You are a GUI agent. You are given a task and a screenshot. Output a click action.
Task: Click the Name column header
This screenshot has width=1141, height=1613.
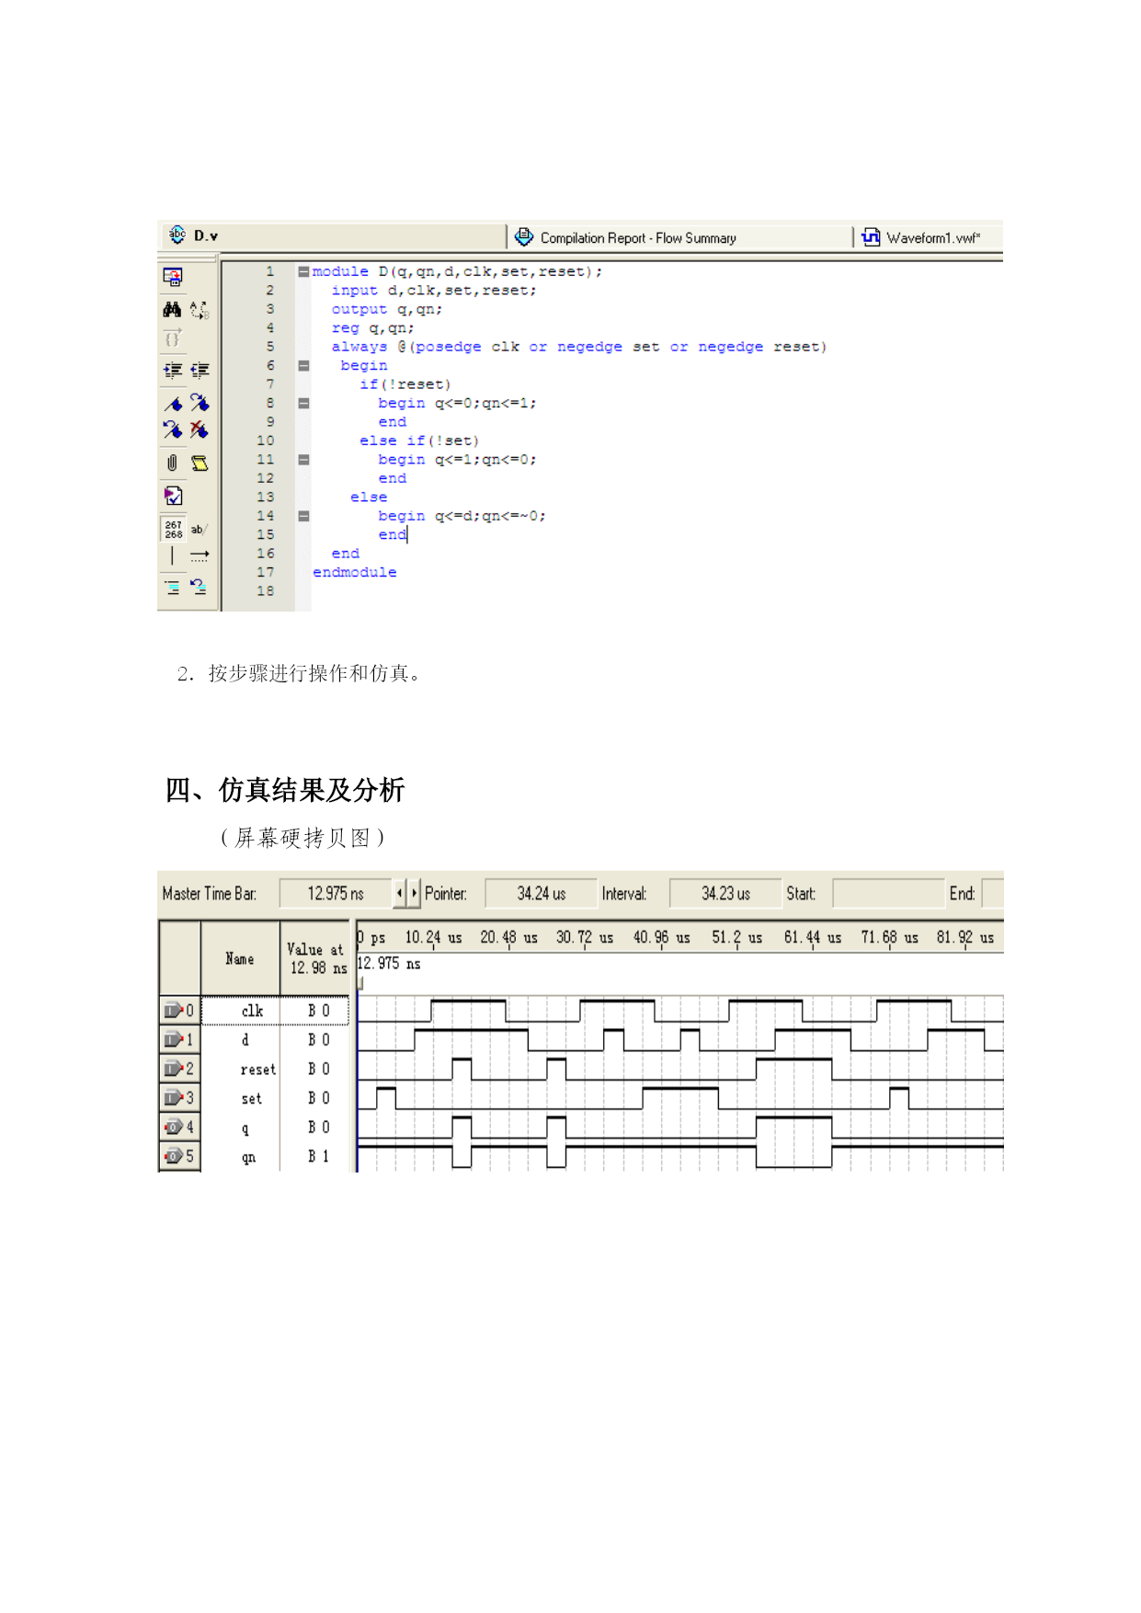(x=240, y=958)
